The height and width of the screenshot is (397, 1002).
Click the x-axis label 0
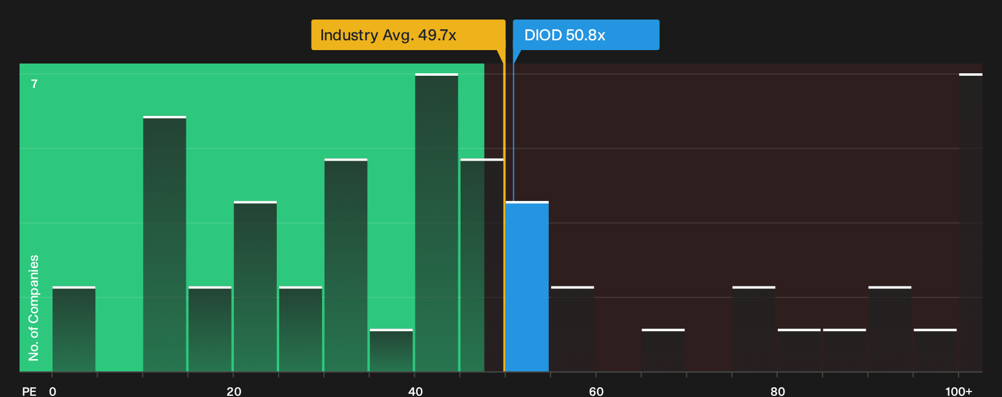[53, 391]
